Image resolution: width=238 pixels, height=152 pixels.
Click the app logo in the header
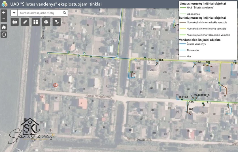tap(5, 4)
